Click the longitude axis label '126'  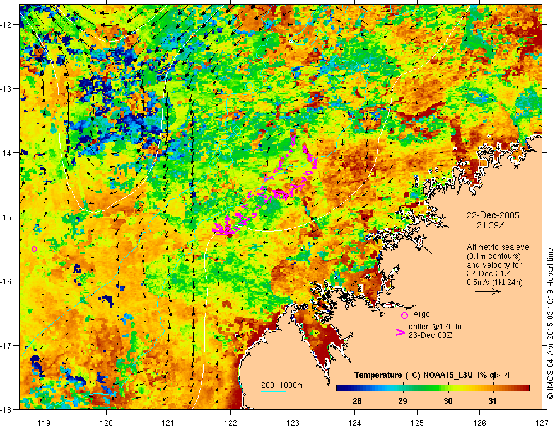(479, 423)
